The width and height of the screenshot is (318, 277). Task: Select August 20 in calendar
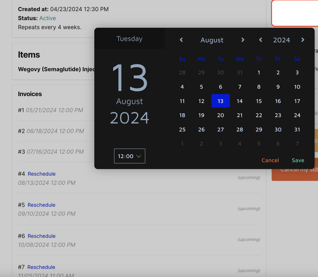(220, 115)
